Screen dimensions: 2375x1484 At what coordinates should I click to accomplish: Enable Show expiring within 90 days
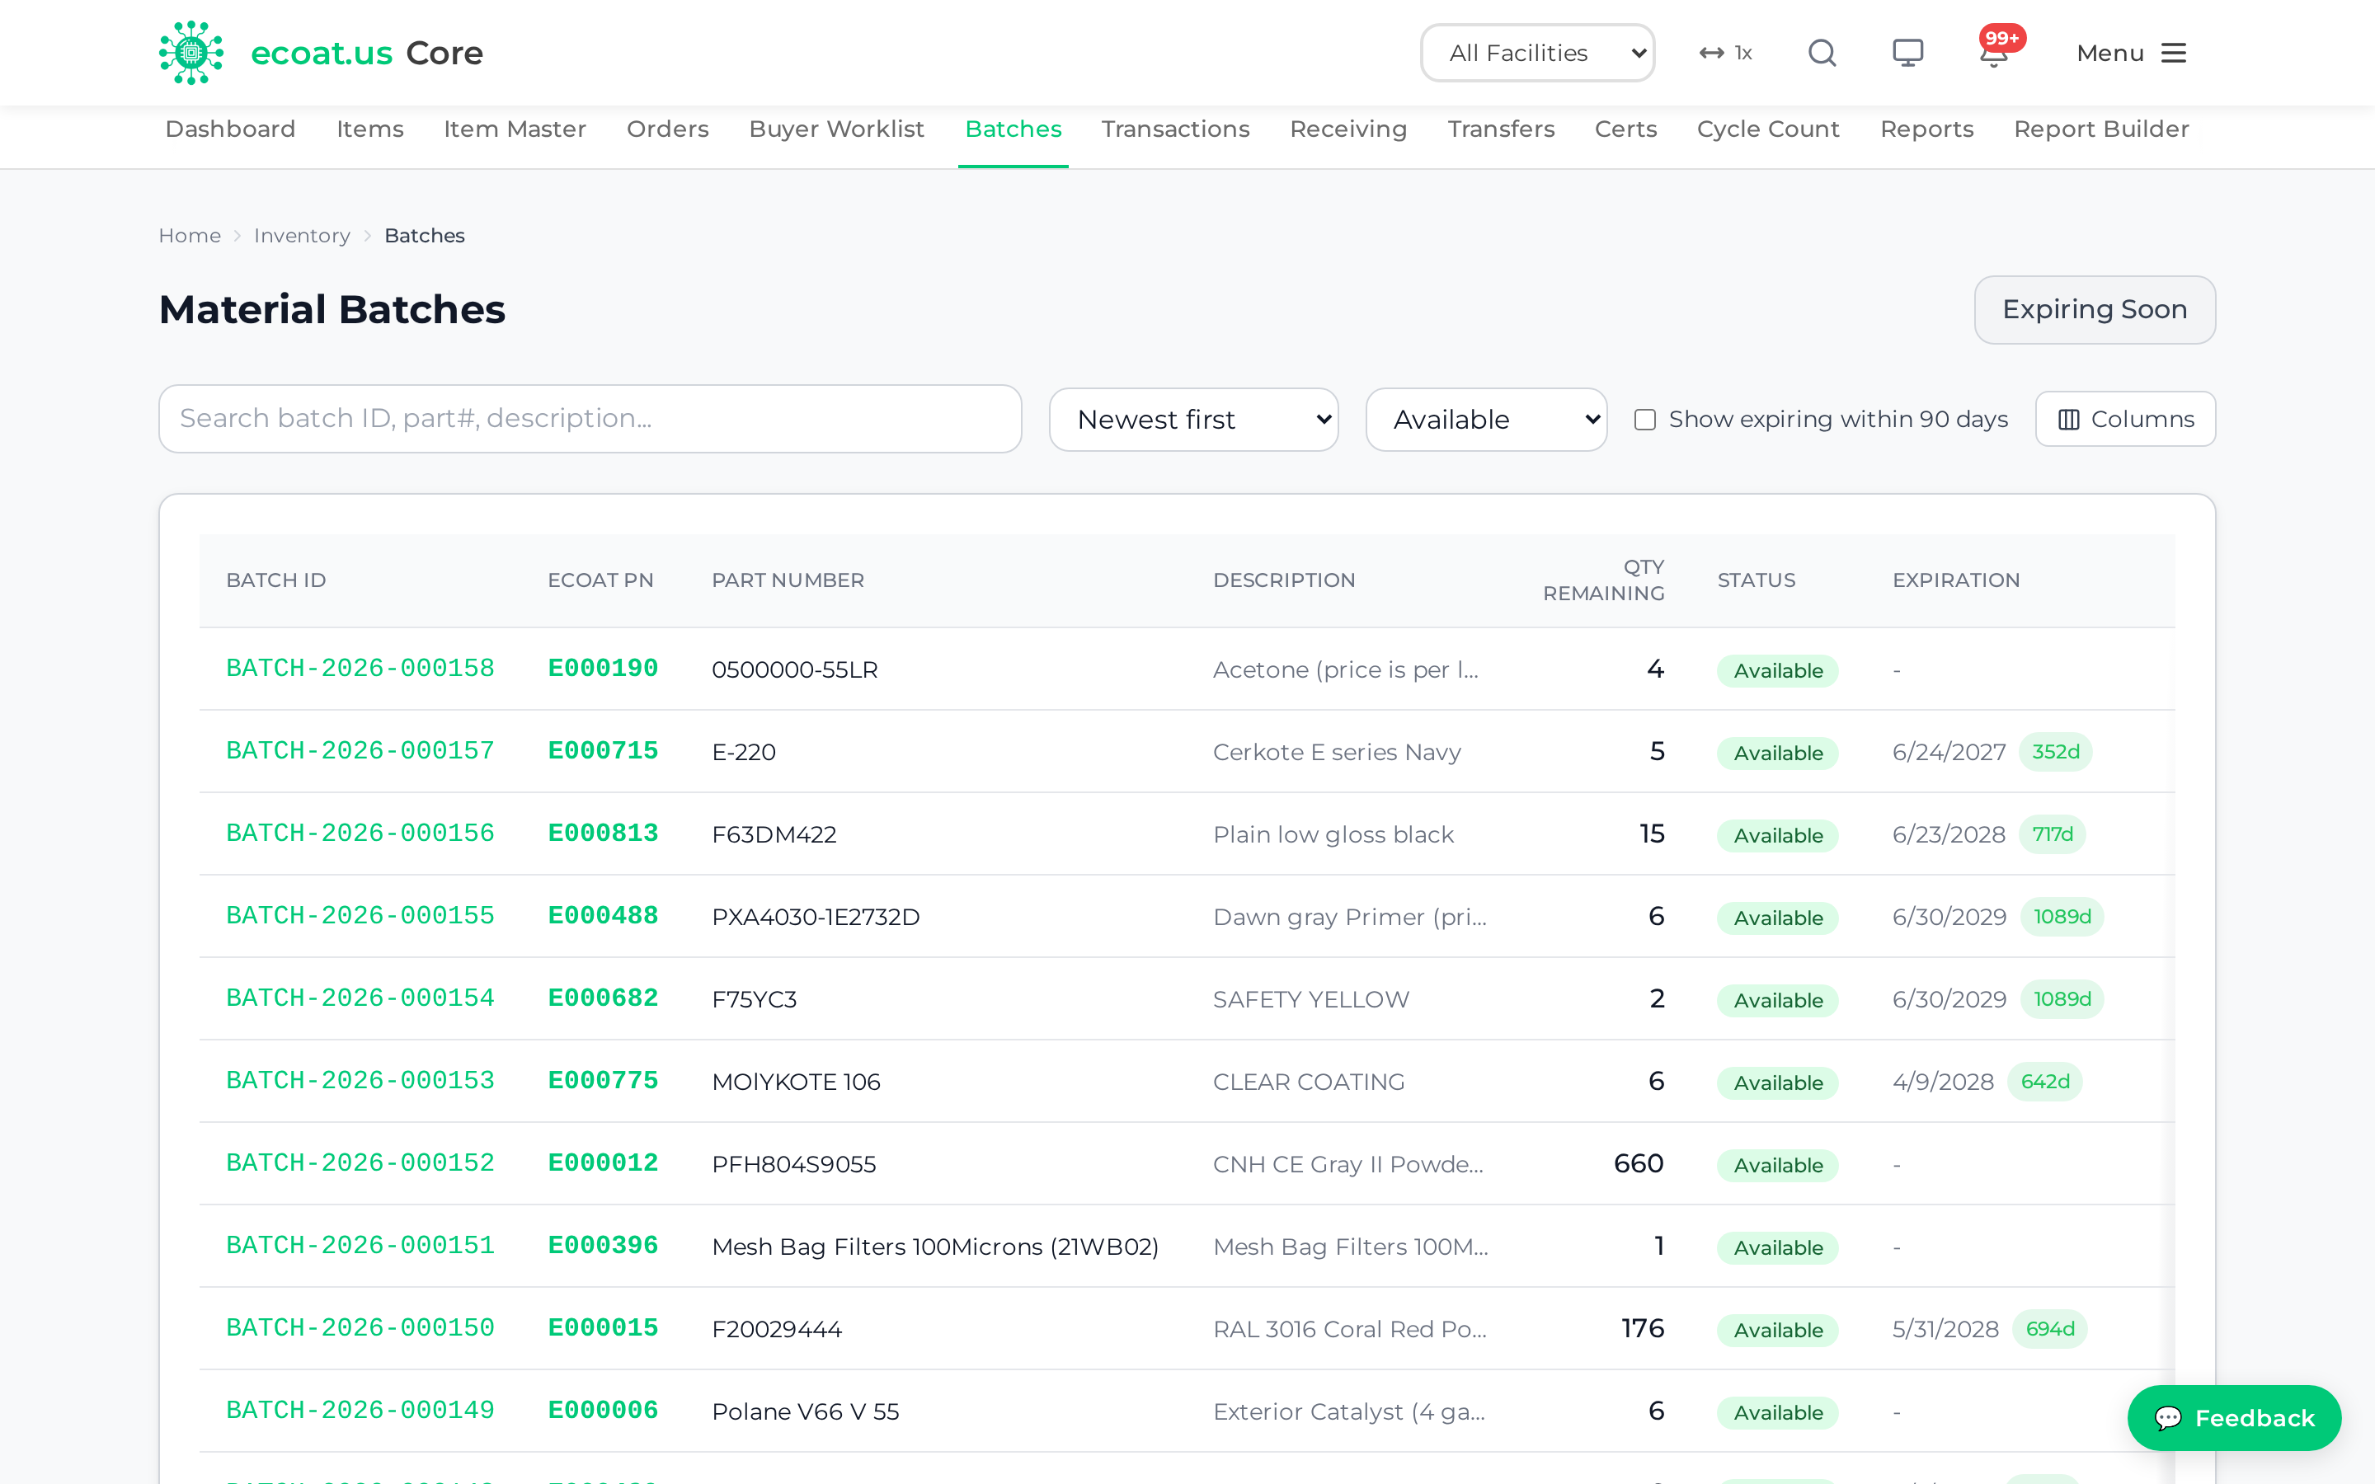pyautogui.click(x=1645, y=420)
